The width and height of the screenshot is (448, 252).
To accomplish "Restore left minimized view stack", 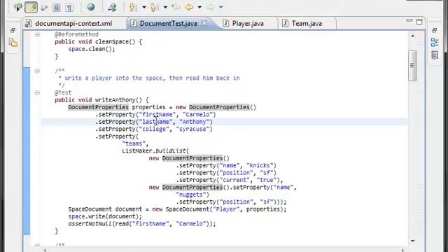I will click(x=13, y=30).
